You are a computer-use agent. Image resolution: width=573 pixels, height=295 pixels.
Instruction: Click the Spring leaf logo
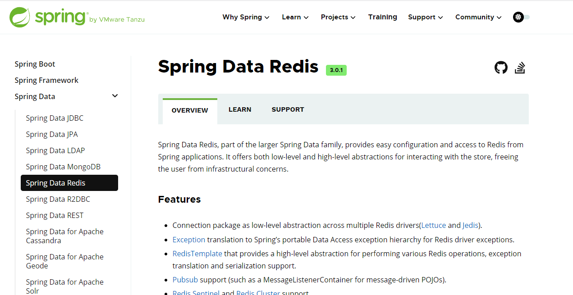click(20, 17)
